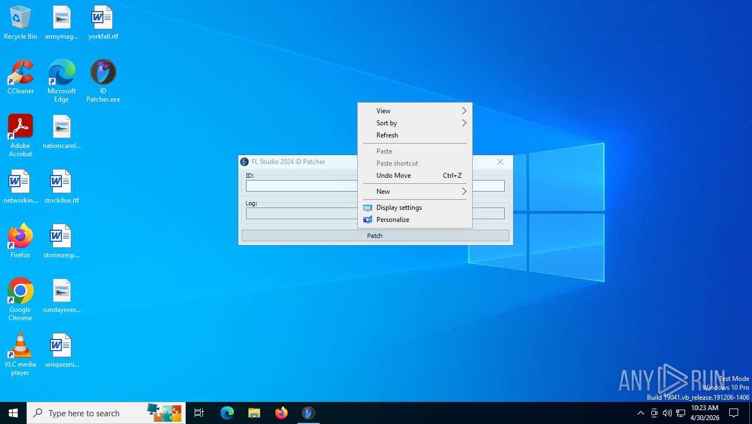The width and height of the screenshot is (752, 424).
Task: Select the armymag image file icon
Action: 61,23
